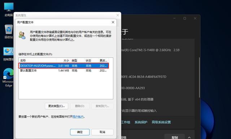Open the Control Panel desktop icon
Screen dimensions: 231x139
[x=9, y=54]
